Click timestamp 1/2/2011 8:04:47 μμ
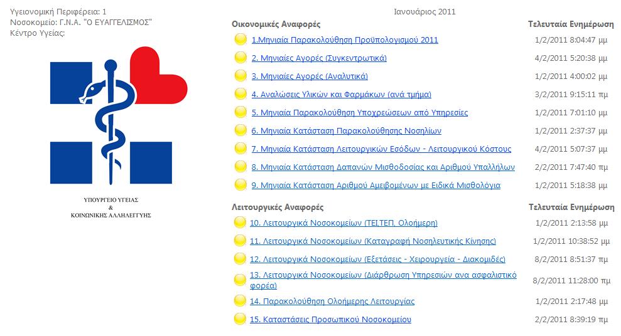This screenshot has width=621, height=336. 571,40
